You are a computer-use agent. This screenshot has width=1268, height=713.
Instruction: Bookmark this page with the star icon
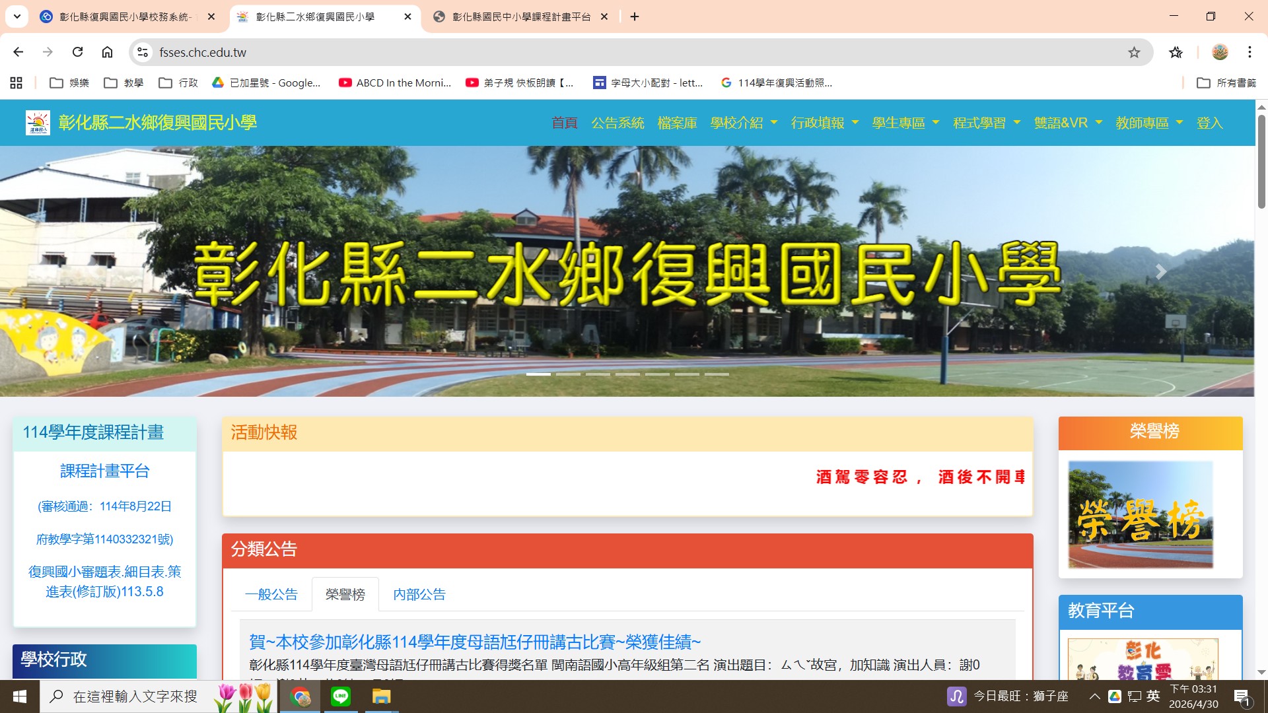click(x=1134, y=52)
